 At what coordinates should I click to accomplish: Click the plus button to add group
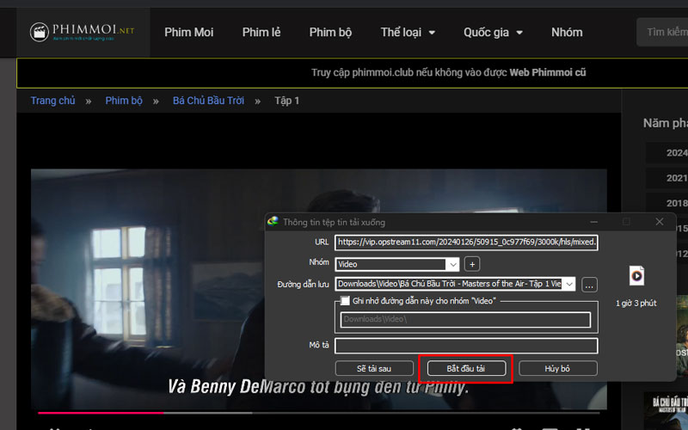click(473, 264)
